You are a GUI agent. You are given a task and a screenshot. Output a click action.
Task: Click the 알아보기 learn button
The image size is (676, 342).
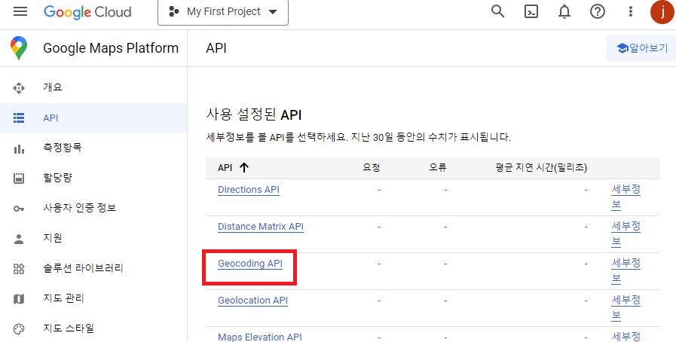pos(641,48)
